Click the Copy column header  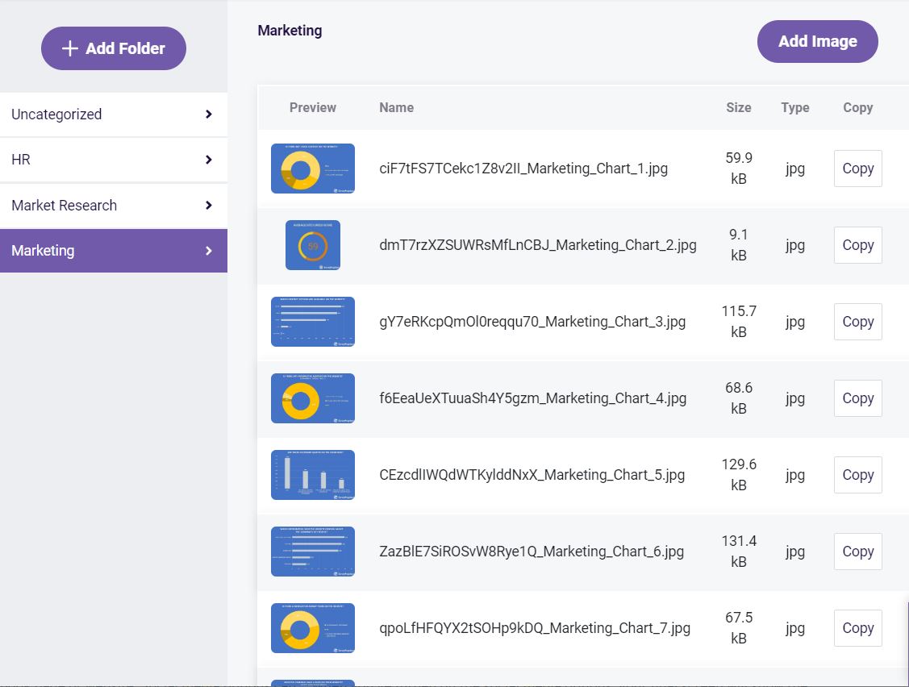click(858, 108)
